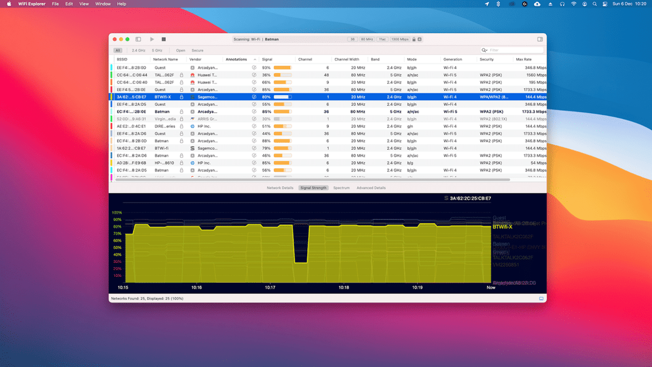Click the HP vendor logo in the DIRE...eries row

(192, 127)
